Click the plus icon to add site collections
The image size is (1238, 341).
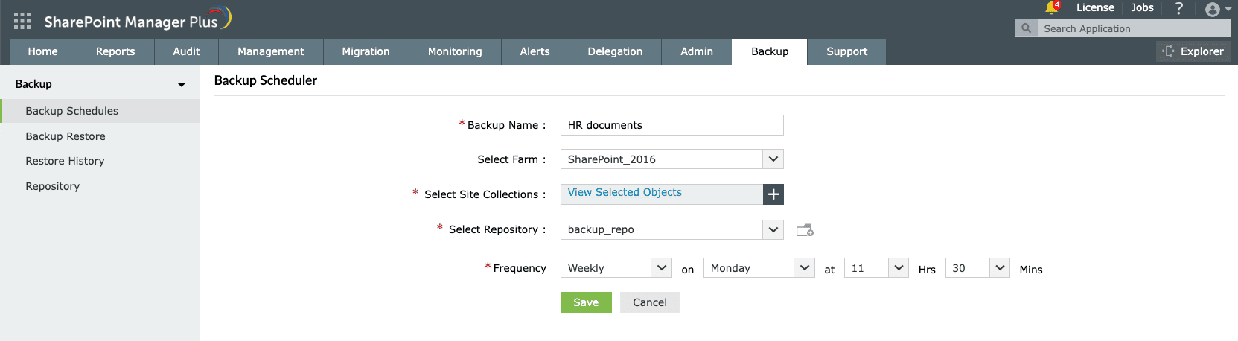click(x=773, y=194)
